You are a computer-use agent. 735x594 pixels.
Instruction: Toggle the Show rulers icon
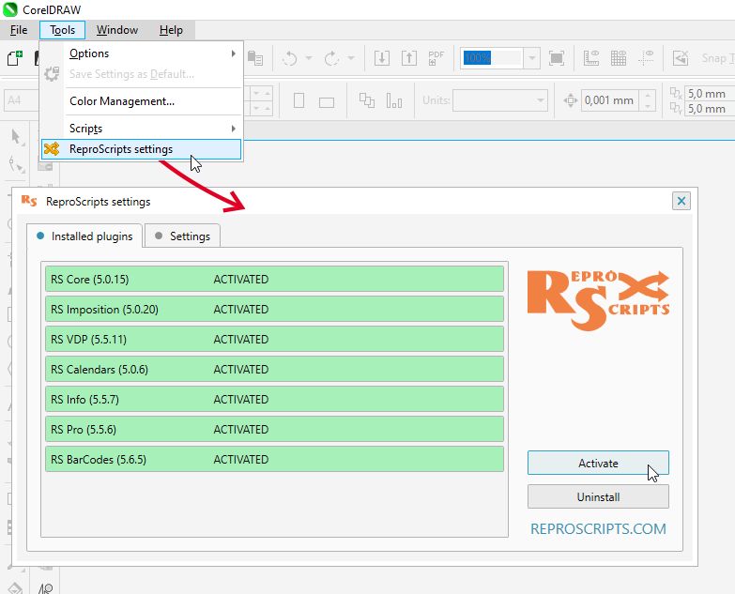coord(591,58)
